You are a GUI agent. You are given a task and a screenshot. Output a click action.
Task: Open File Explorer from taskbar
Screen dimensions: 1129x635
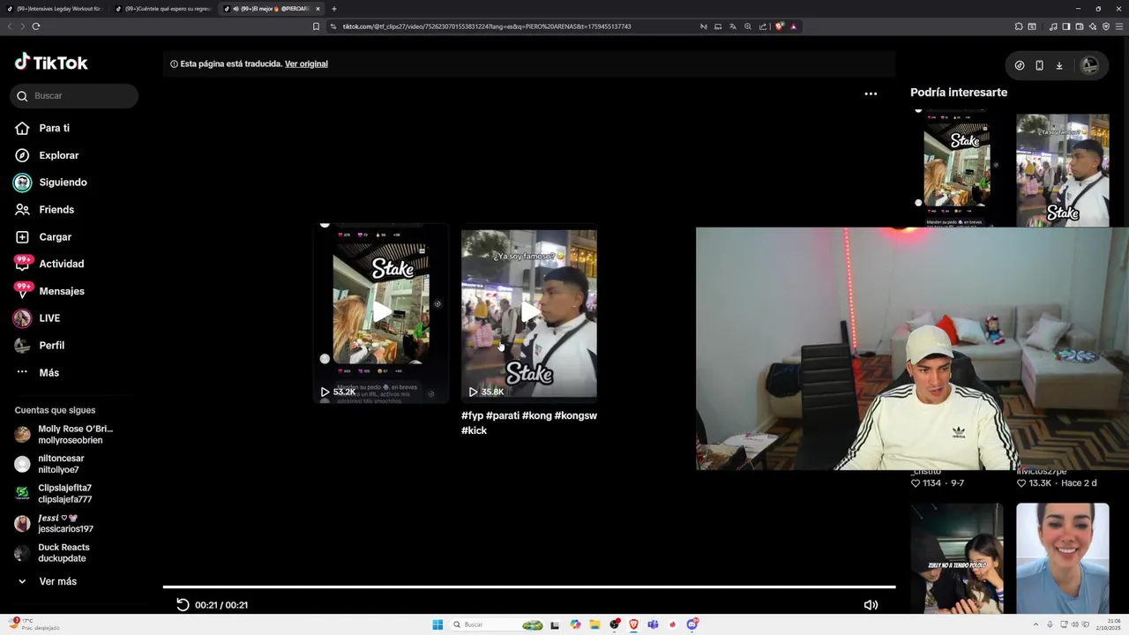click(x=594, y=624)
